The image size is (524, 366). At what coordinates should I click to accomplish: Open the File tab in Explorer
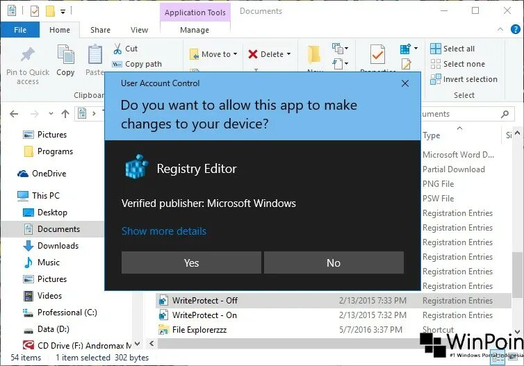click(20, 30)
